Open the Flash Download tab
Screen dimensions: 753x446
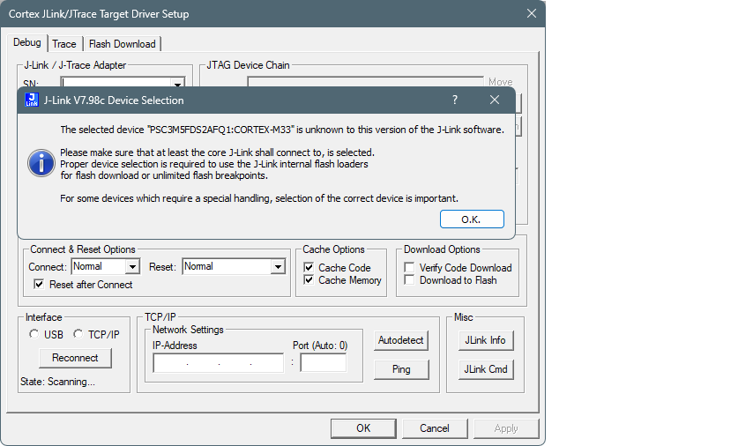pyautogui.click(x=122, y=44)
